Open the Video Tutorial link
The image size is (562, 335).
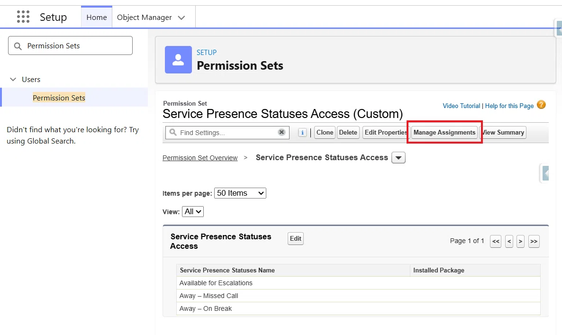tap(461, 106)
